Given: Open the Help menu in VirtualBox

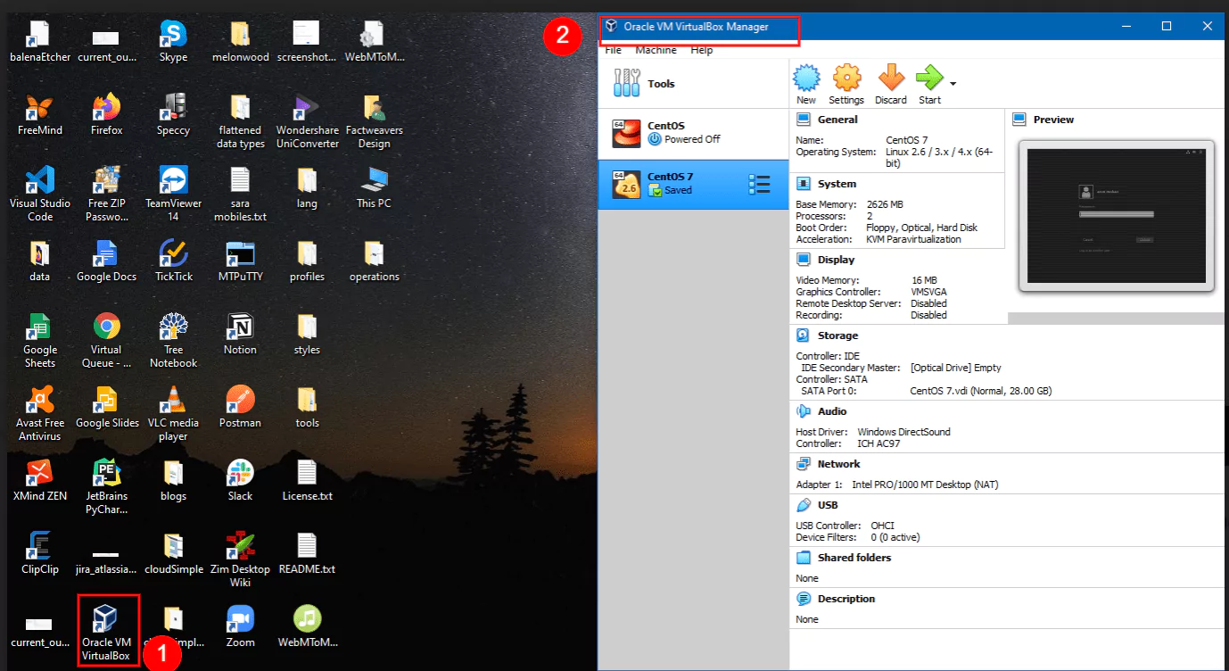Looking at the screenshot, I should (x=702, y=51).
